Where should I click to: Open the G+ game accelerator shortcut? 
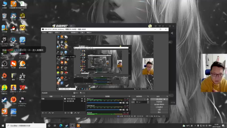[13, 113]
